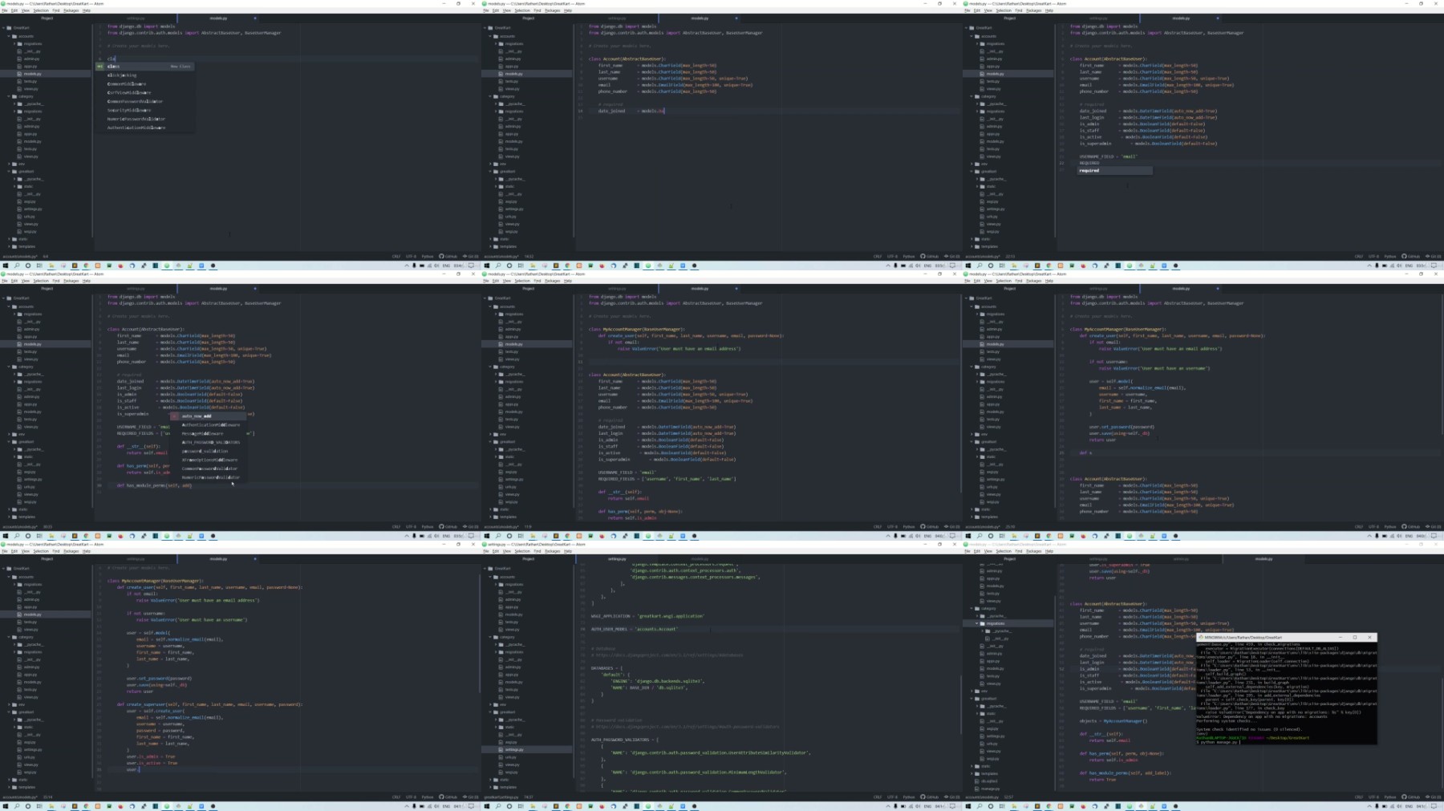
Task: Click vertical scrollbar in settings.py editor
Action: [x=960, y=704]
